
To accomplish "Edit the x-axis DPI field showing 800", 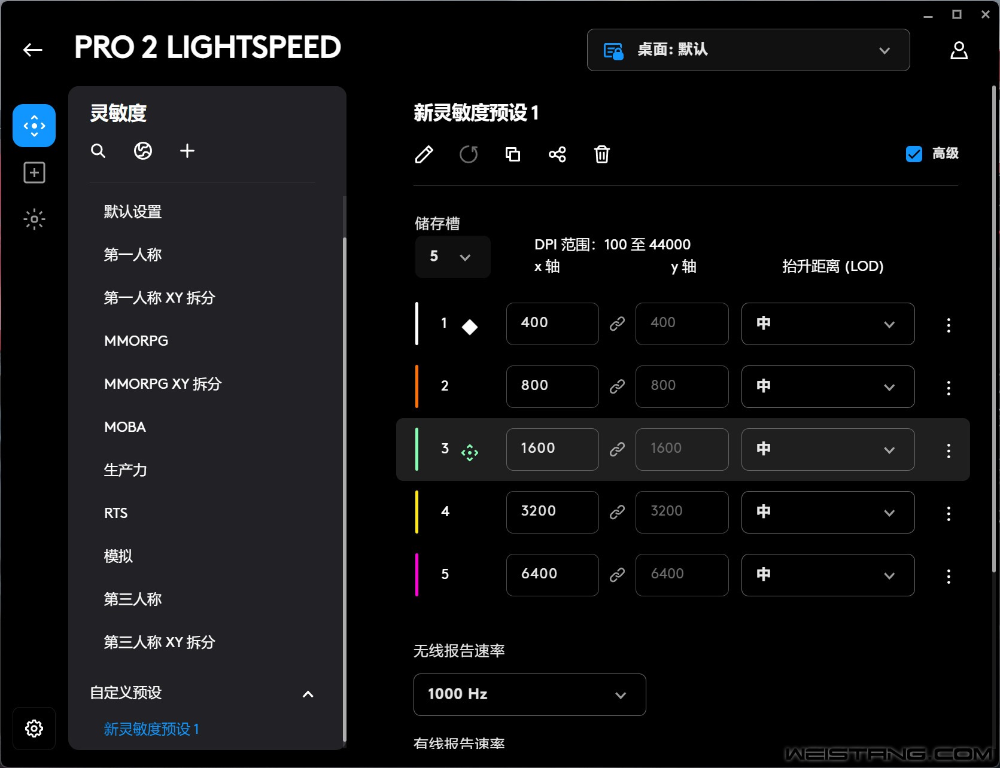I will [x=552, y=386].
